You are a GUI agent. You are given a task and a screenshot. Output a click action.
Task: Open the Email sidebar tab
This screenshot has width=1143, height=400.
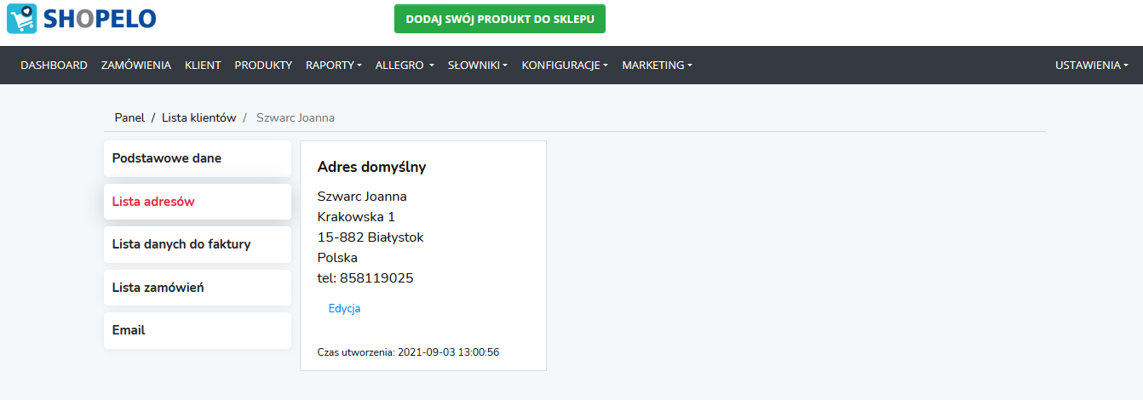coord(198,330)
